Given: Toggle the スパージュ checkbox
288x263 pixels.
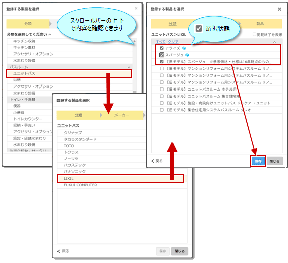Looking at the screenshot, I should 162,55.
